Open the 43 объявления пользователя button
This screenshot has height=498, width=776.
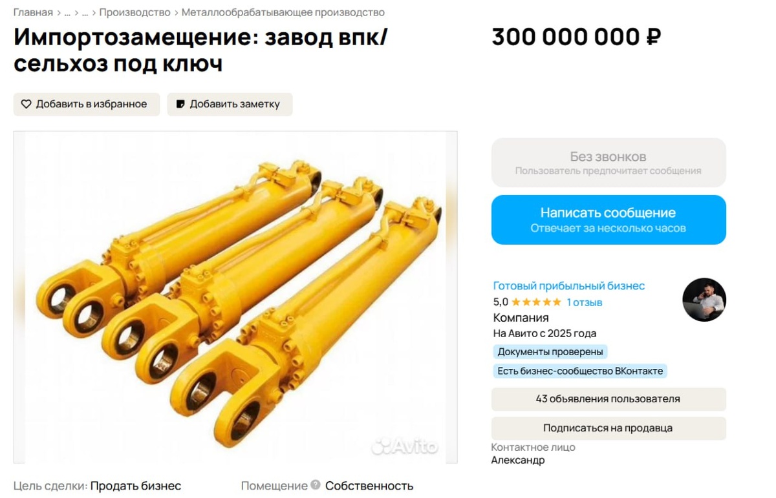(609, 399)
